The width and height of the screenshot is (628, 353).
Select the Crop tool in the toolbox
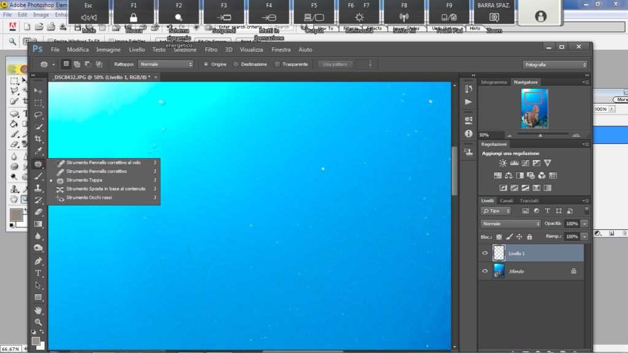(x=38, y=139)
